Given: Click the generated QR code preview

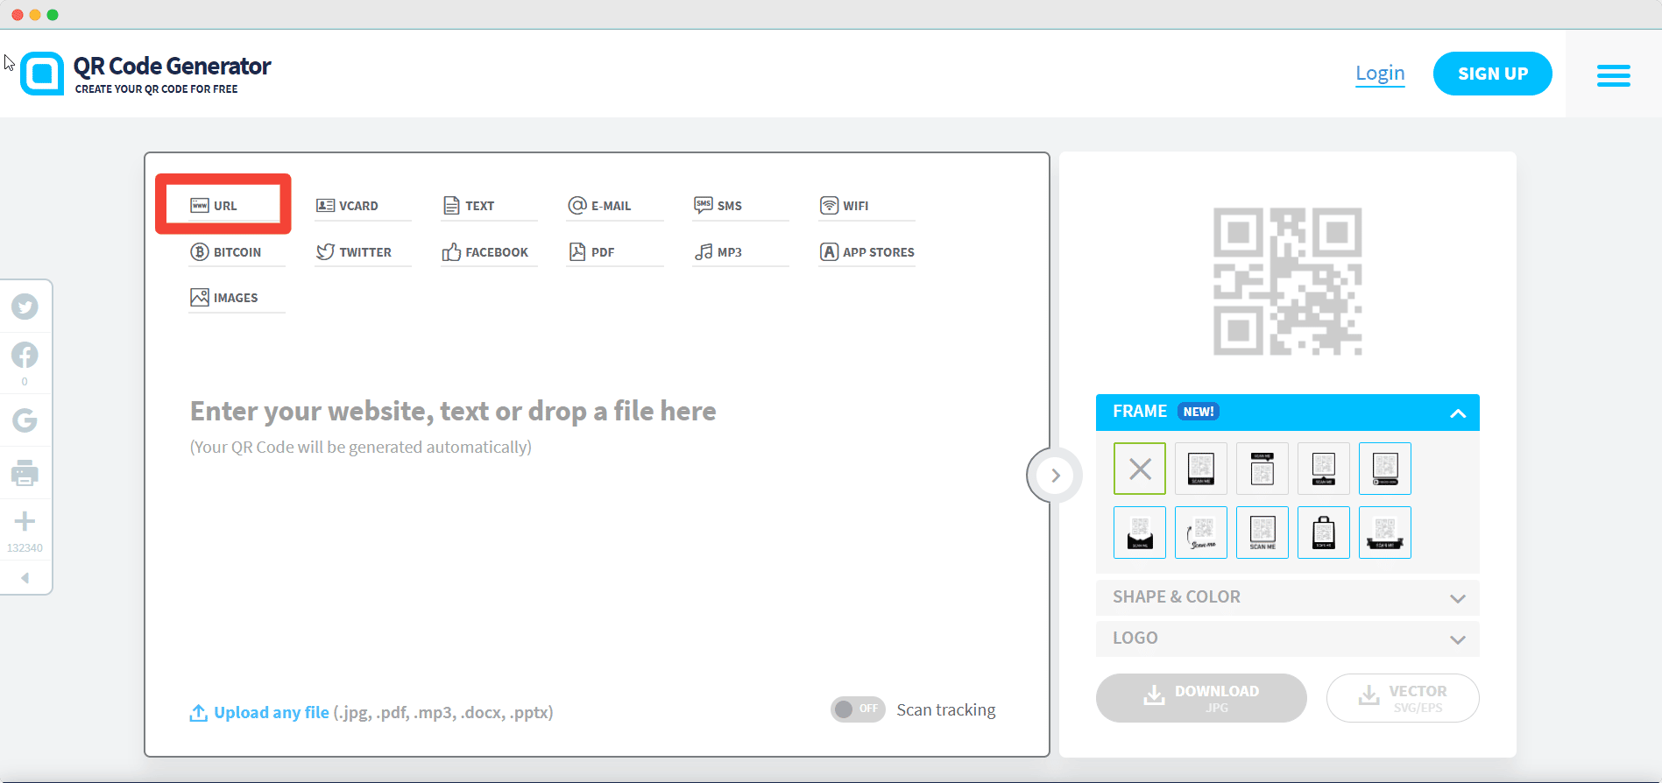Looking at the screenshot, I should [1287, 281].
